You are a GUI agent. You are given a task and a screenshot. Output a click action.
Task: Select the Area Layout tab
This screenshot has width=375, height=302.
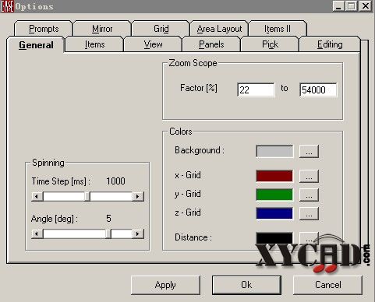[x=219, y=29]
